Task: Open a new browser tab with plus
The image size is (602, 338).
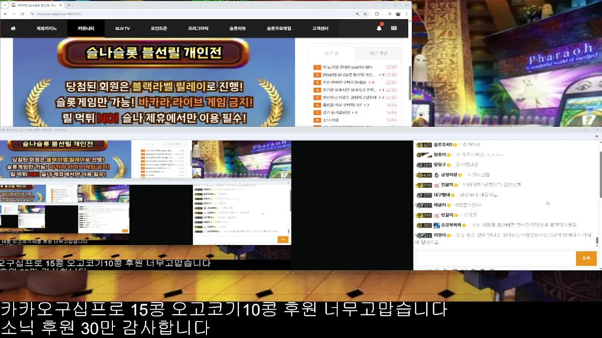Action: pos(69,5)
